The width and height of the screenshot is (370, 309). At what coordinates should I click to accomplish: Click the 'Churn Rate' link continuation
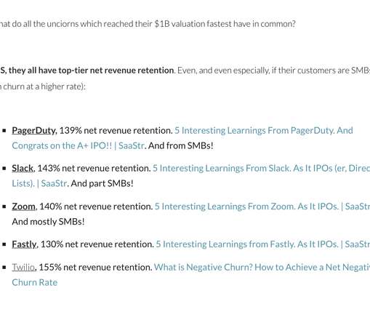35,282
